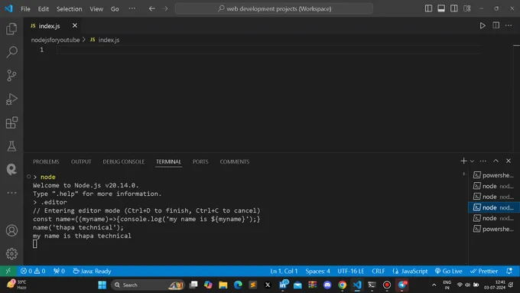Change end of line sequence CRLF
This screenshot has height=293, width=520.
click(x=379, y=271)
